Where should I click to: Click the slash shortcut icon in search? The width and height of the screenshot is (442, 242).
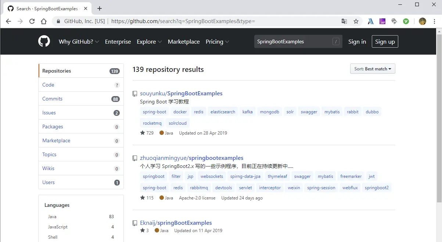(x=336, y=41)
